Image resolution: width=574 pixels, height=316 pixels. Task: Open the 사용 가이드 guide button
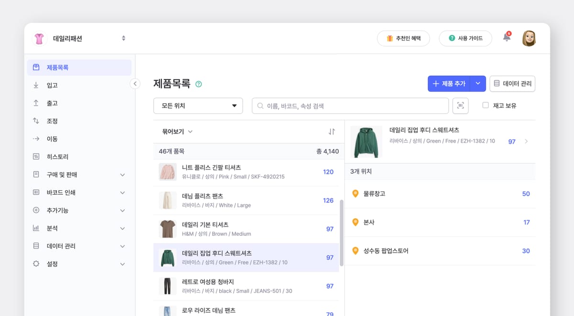[465, 38]
